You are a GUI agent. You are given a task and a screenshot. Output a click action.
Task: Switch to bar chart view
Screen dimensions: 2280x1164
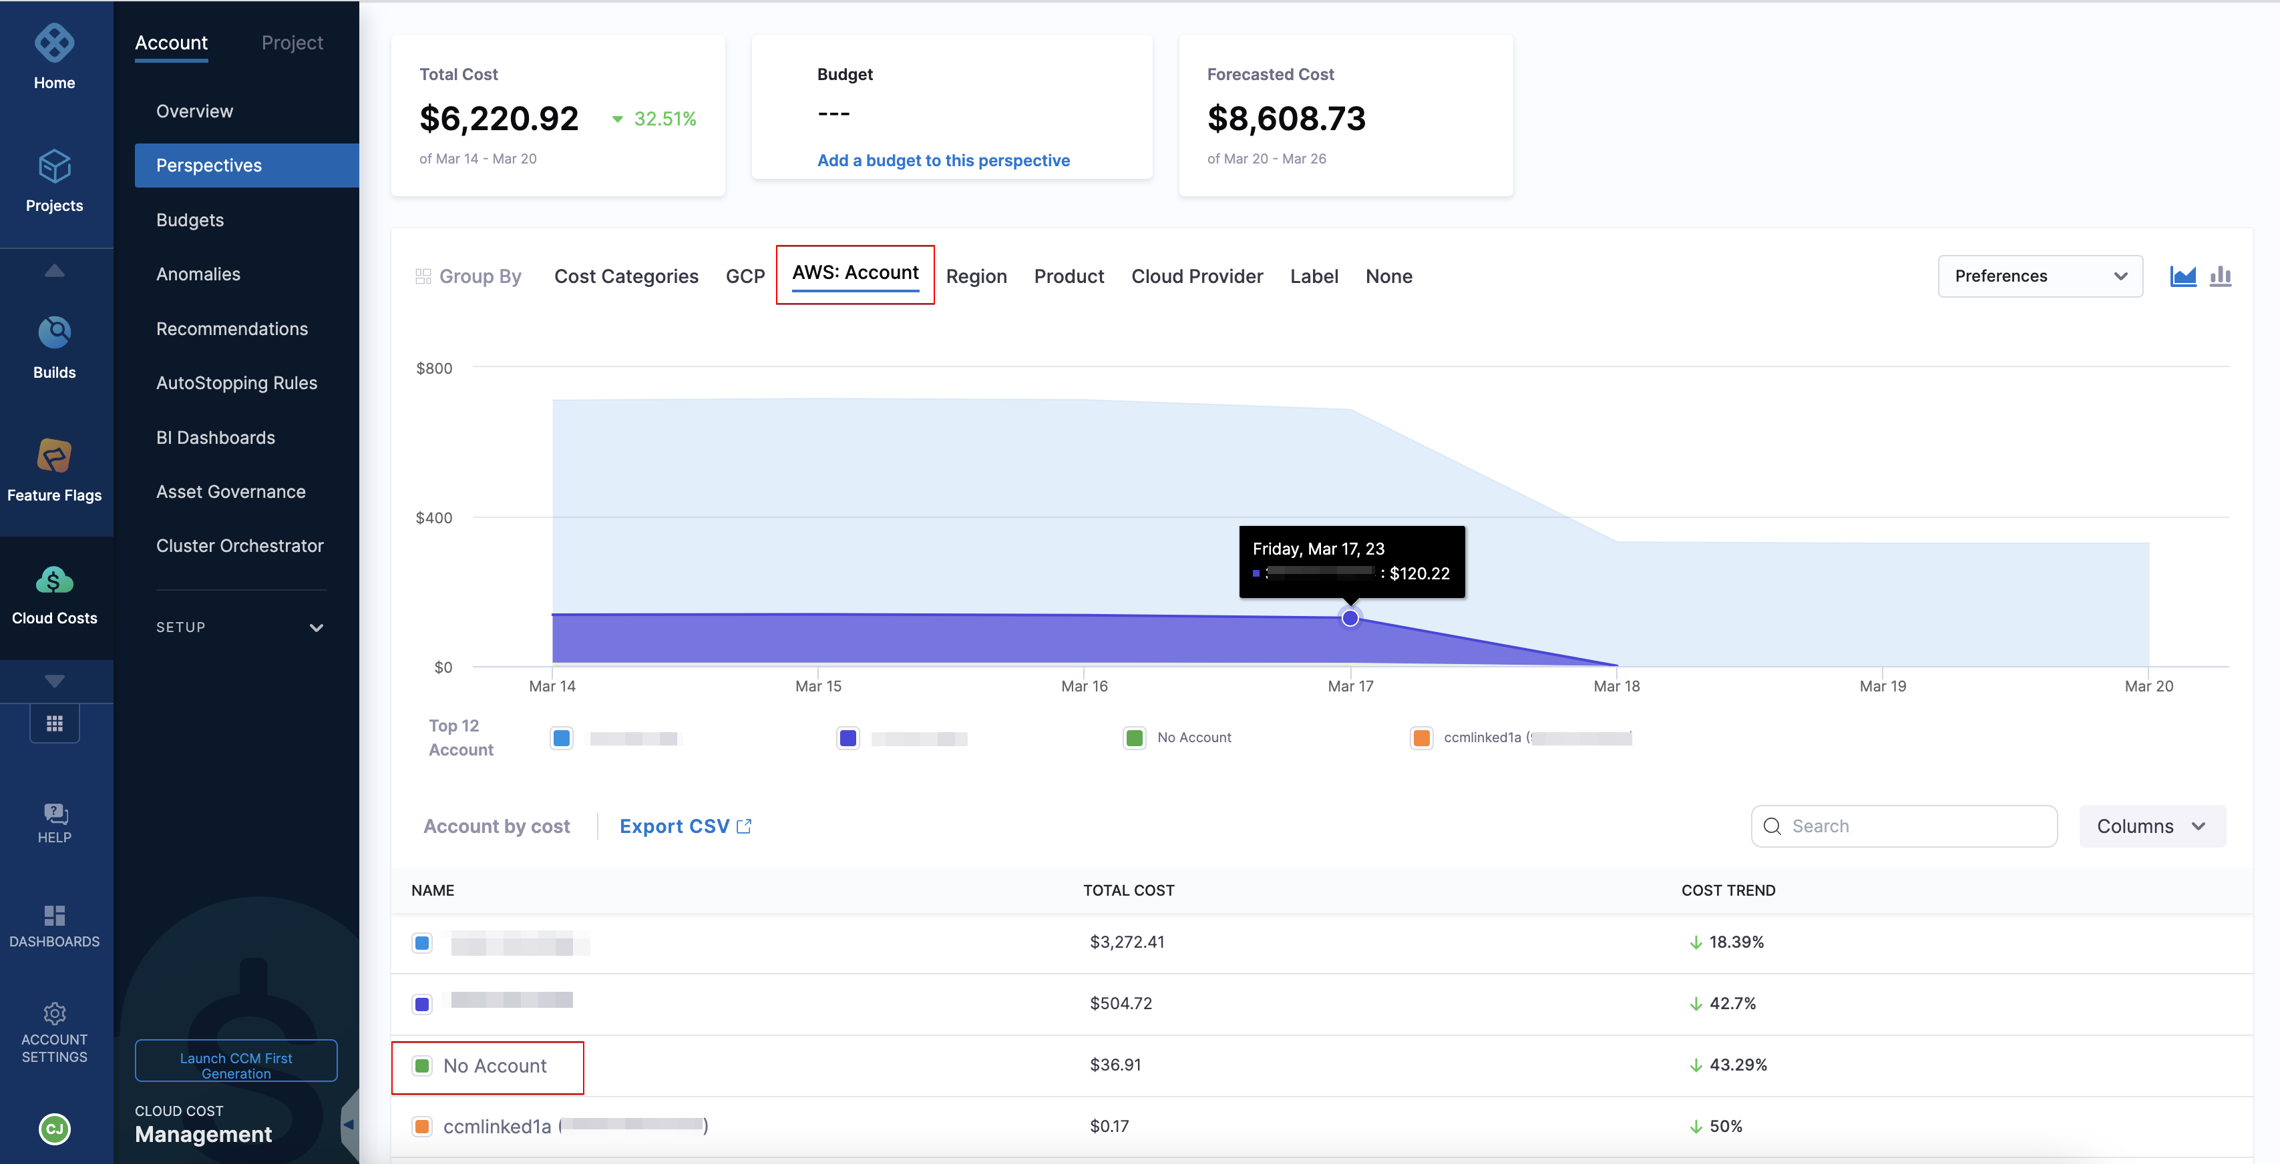(2220, 276)
